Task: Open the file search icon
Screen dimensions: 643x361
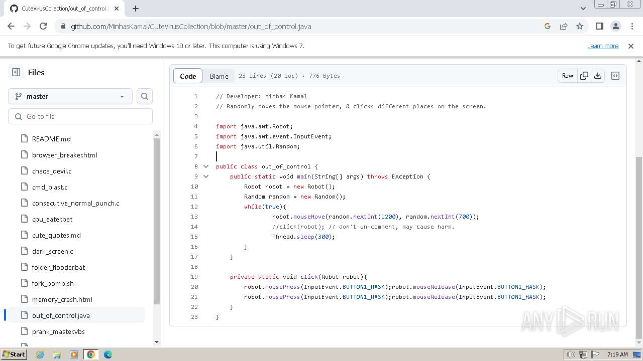Action: (145, 96)
